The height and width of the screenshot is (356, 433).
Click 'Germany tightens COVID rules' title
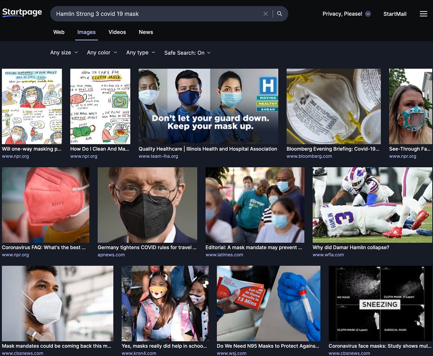point(147,248)
